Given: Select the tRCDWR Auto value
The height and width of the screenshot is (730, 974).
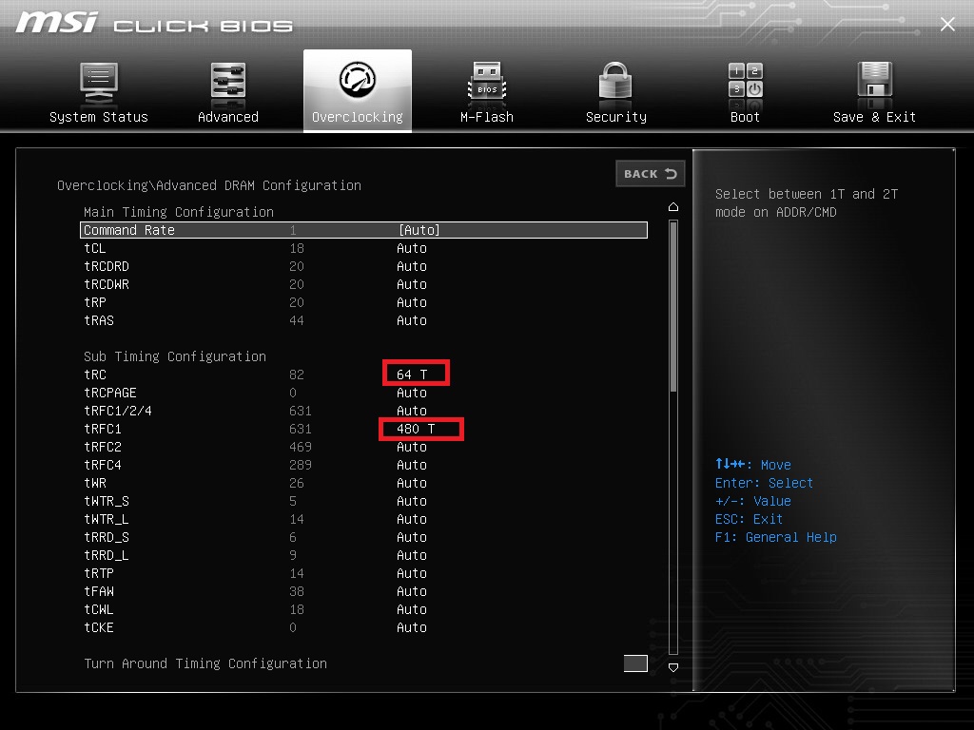Looking at the screenshot, I should pyautogui.click(x=412, y=284).
